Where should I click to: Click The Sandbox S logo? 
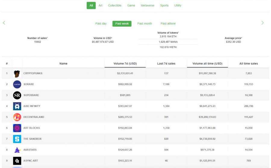point(17,139)
